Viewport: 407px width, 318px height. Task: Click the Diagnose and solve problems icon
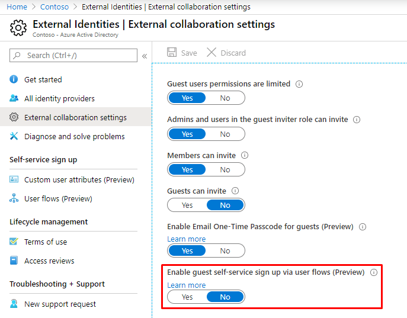point(14,136)
